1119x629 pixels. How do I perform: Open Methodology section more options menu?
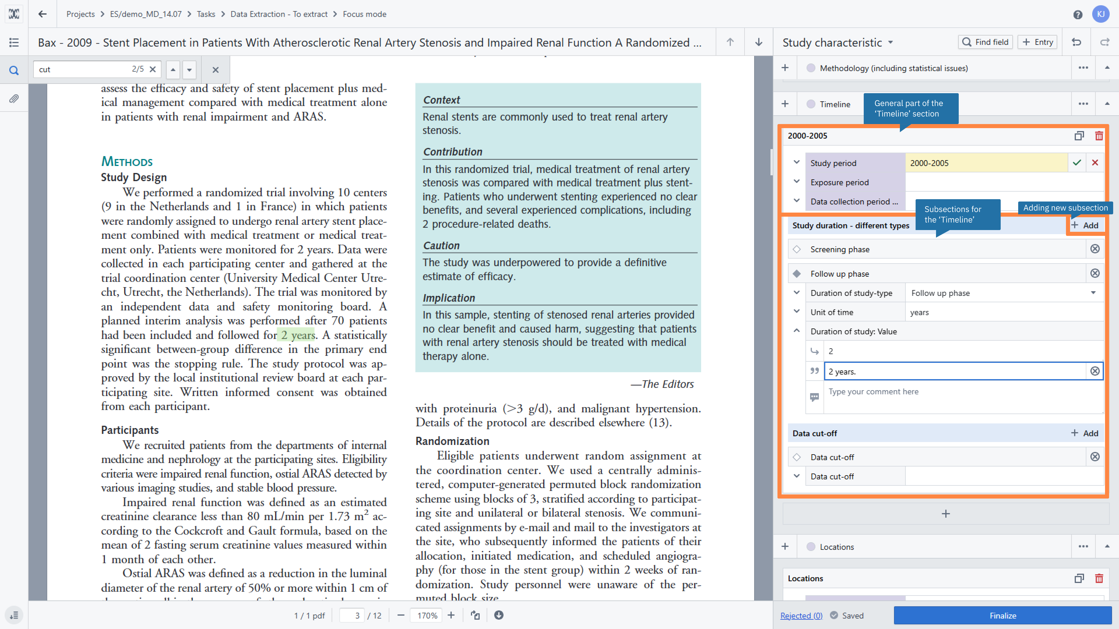(1083, 68)
